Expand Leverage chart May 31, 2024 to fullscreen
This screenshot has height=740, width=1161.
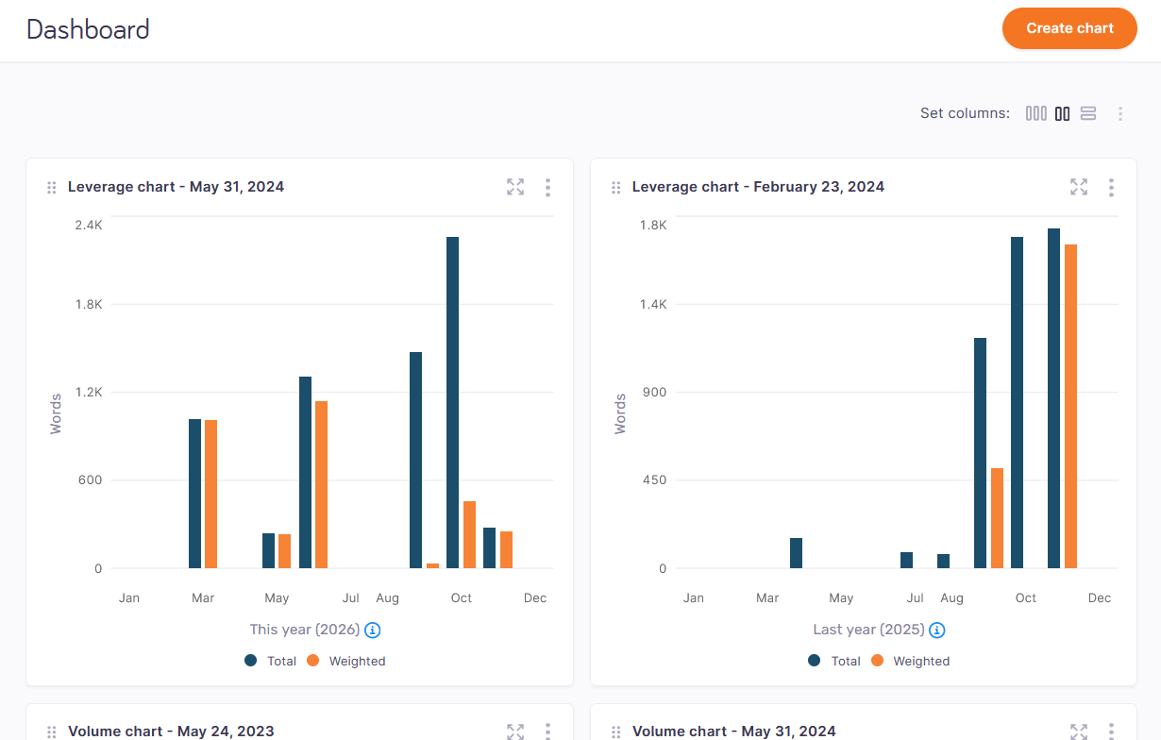tap(515, 187)
